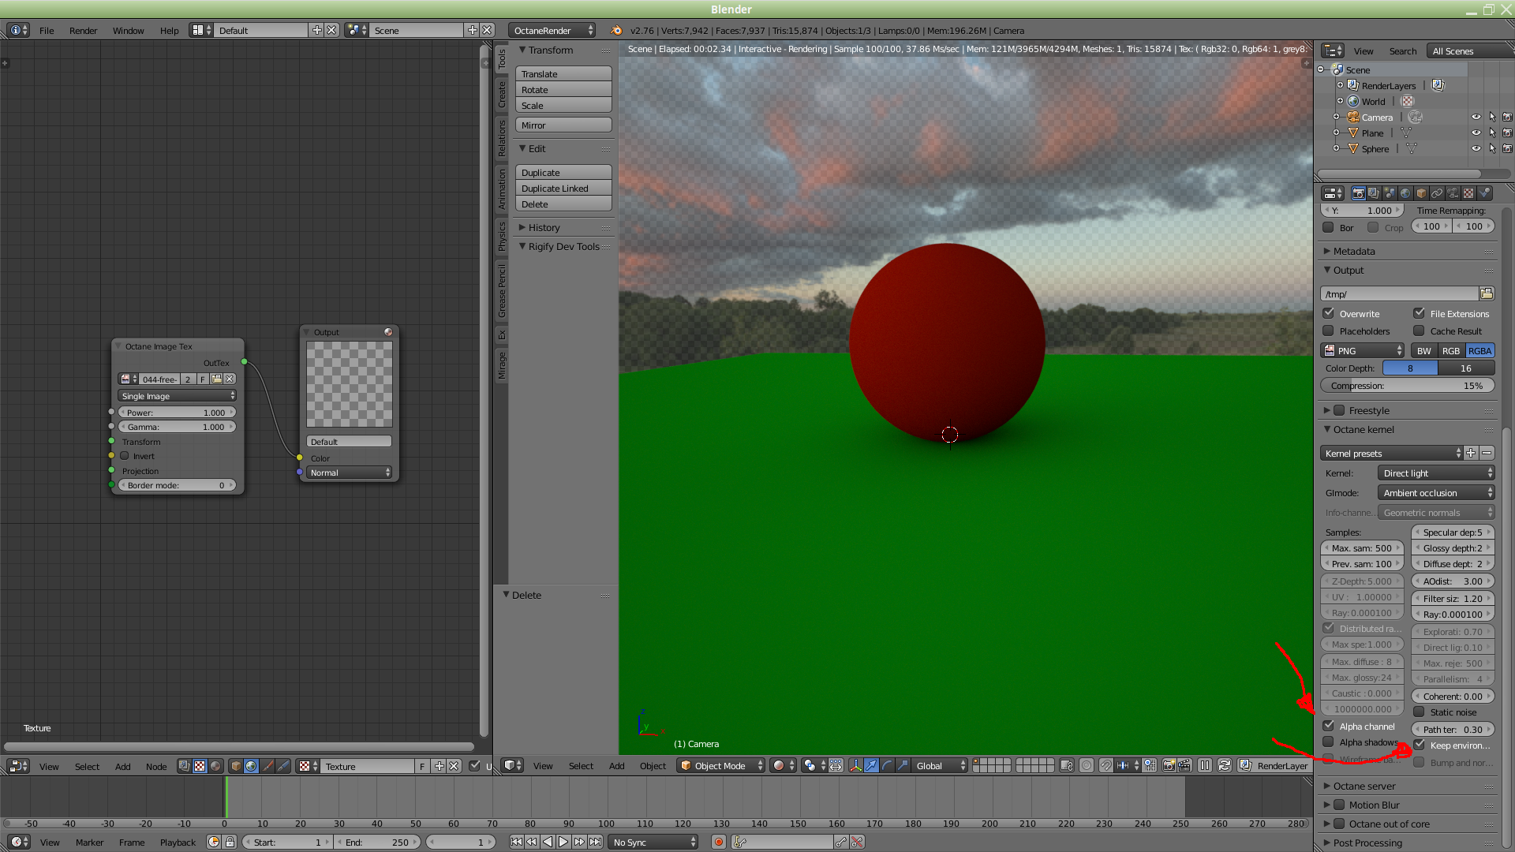Open the World properties tab icon
This screenshot has width=1515, height=852.
tap(1405, 193)
